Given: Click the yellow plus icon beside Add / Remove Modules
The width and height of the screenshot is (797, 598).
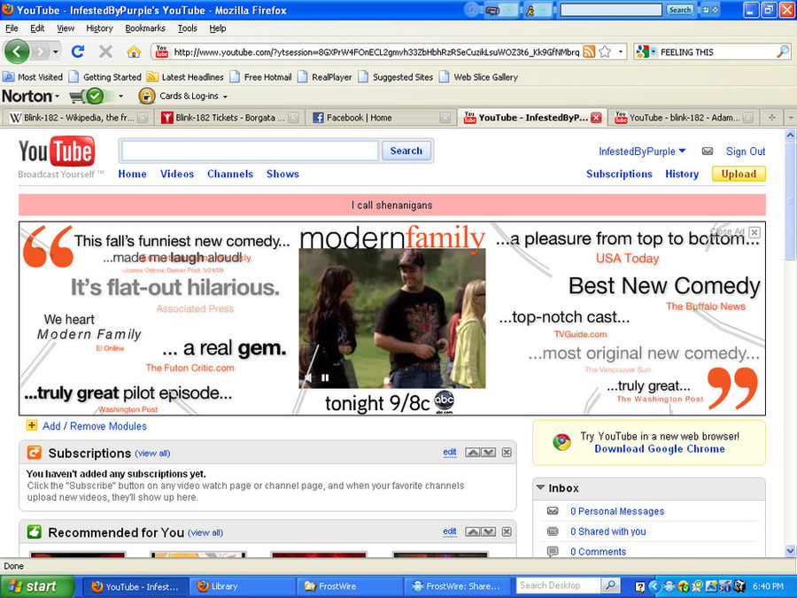Looking at the screenshot, I should pos(32,425).
